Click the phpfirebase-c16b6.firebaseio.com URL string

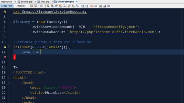[x=112, y=32]
